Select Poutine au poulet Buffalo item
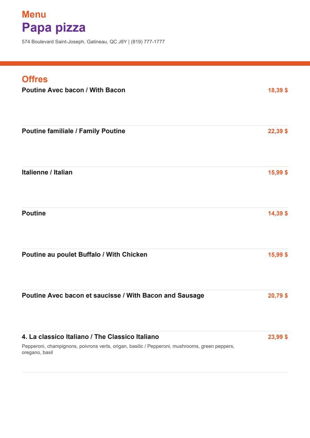 [85, 255]
